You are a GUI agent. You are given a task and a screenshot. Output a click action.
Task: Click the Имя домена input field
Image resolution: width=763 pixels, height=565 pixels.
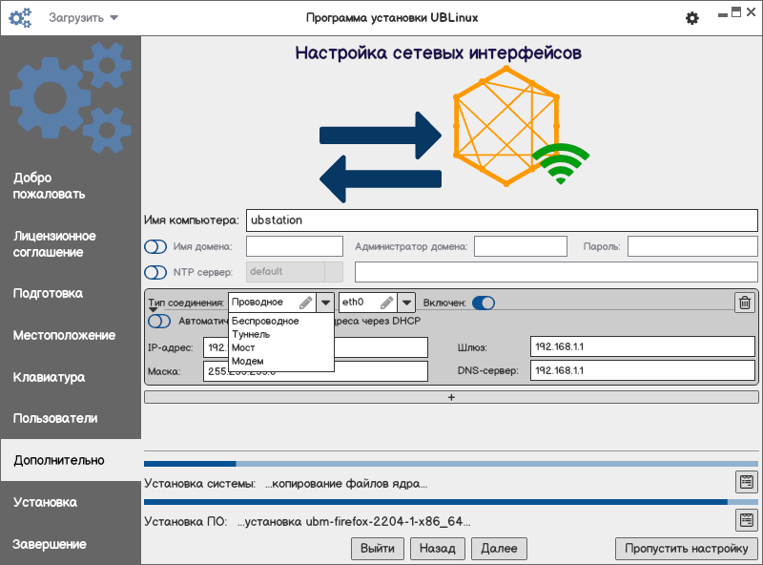coord(295,246)
